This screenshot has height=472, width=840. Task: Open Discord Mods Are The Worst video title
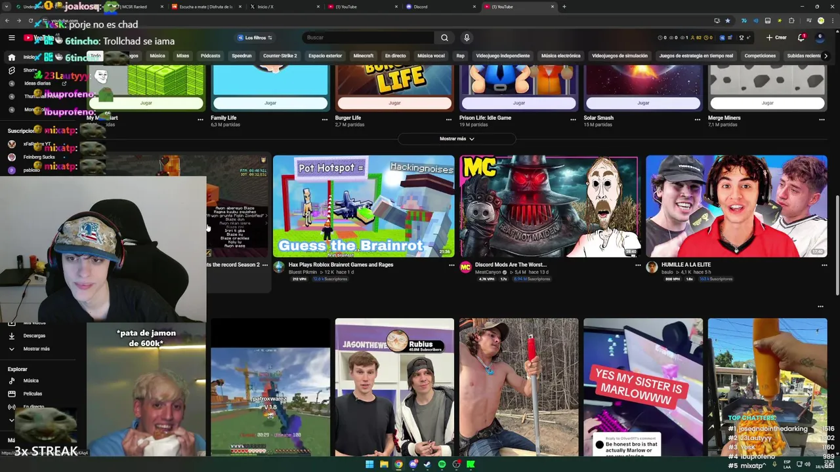(x=511, y=265)
